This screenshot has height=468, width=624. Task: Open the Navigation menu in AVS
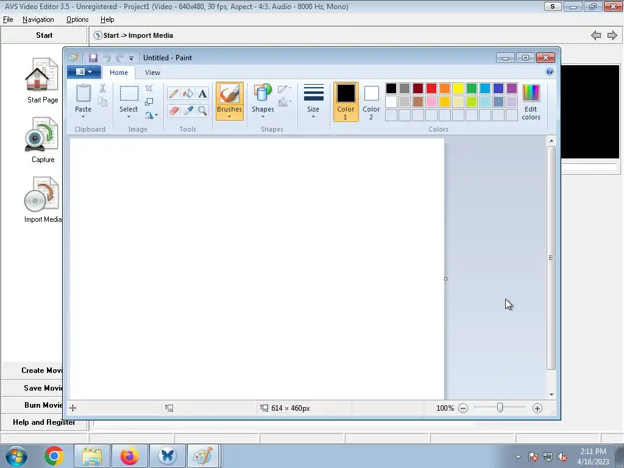click(38, 19)
